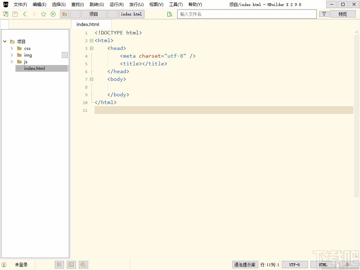The width and height of the screenshot is (360, 270).
Task: Click the 预览 preview button
Action: pyautogui.click(x=343, y=14)
